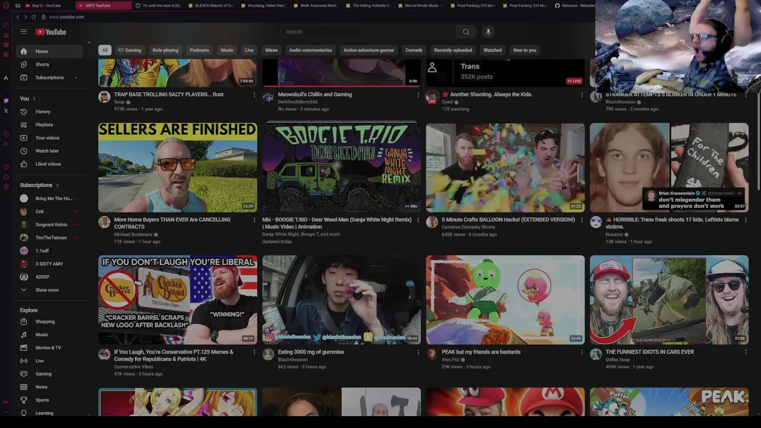
Task: Open the Blazintheasian channel link under gummies video
Action: click(293, 360)
